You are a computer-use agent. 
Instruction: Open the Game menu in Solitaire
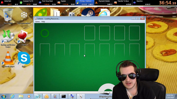37,22
